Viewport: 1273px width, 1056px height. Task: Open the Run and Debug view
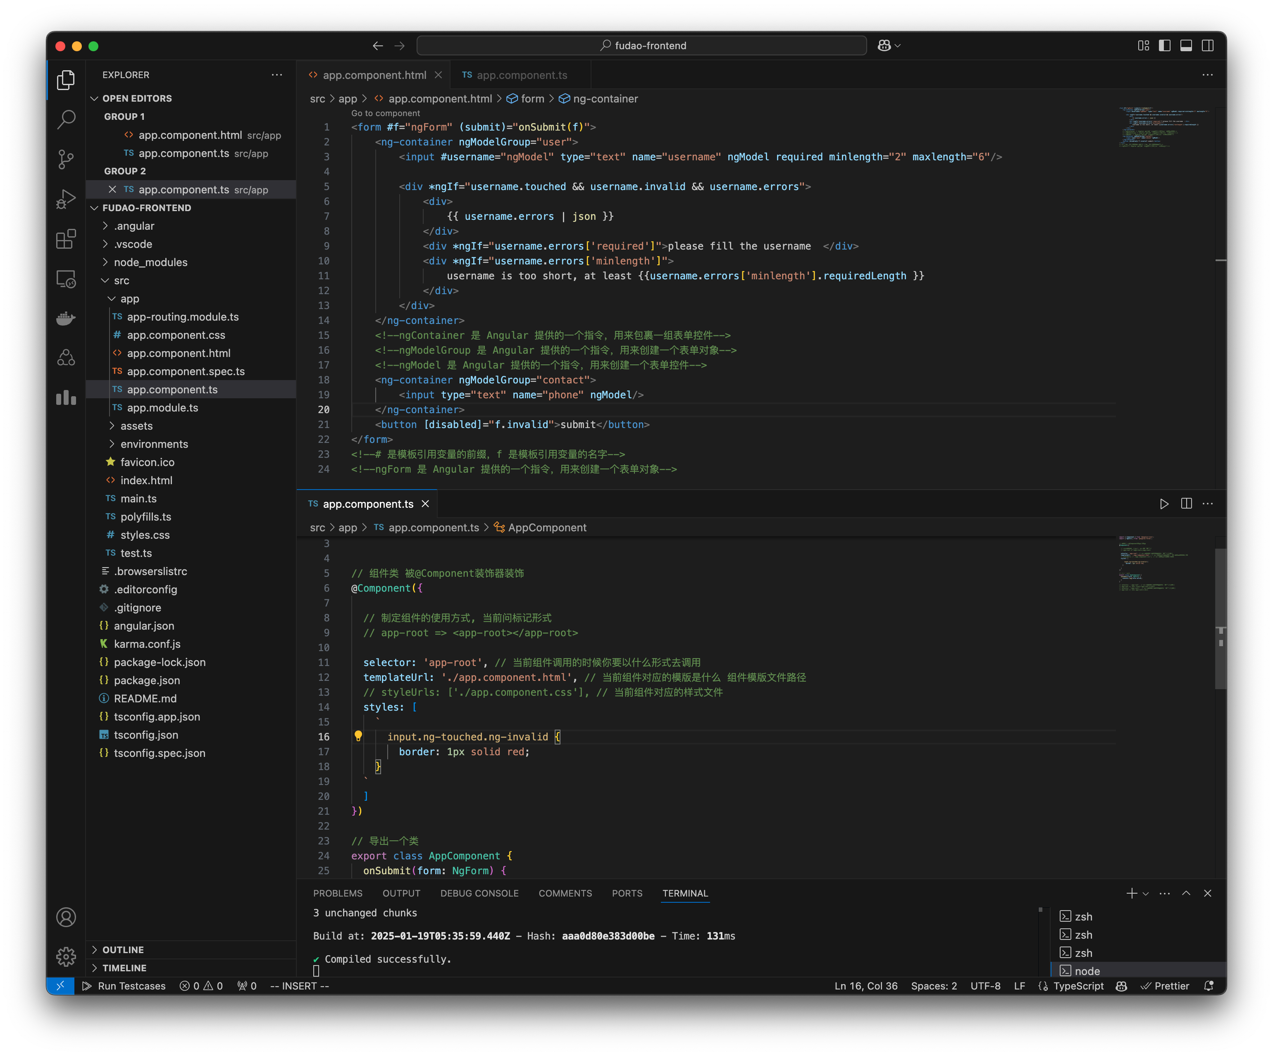[x=66, y=199]
